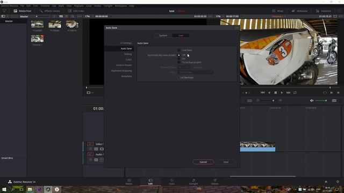The height and width of the screenshot is (193, 344).
Task: Open the UI Settings preferences section
Action: click(x=126, y=43)
